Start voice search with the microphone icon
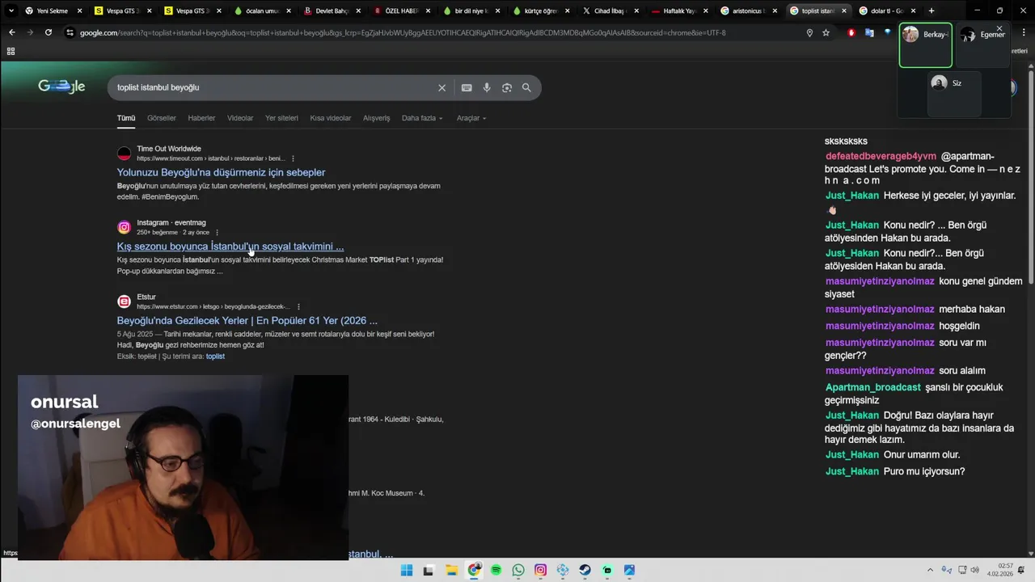This screenshot has height=582, width=1035. (487, 87)
